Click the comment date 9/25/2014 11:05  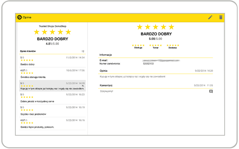pyautogui.click(x=203, y=86)
